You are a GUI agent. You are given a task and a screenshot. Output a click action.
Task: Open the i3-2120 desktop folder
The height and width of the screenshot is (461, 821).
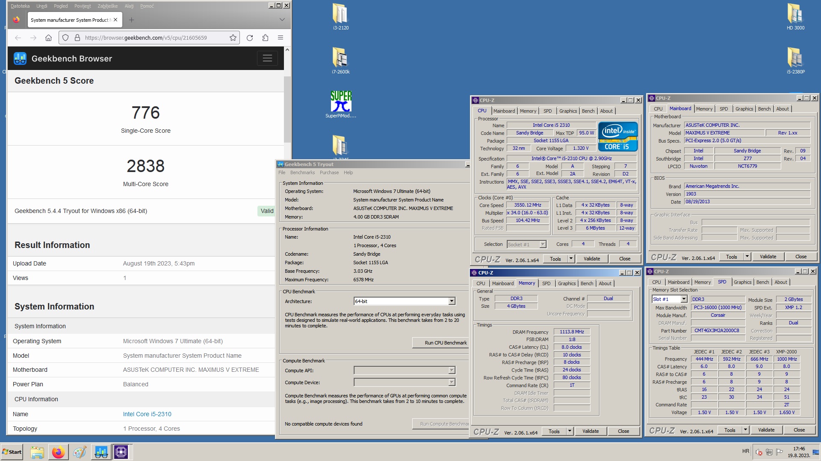click(340, 16)
